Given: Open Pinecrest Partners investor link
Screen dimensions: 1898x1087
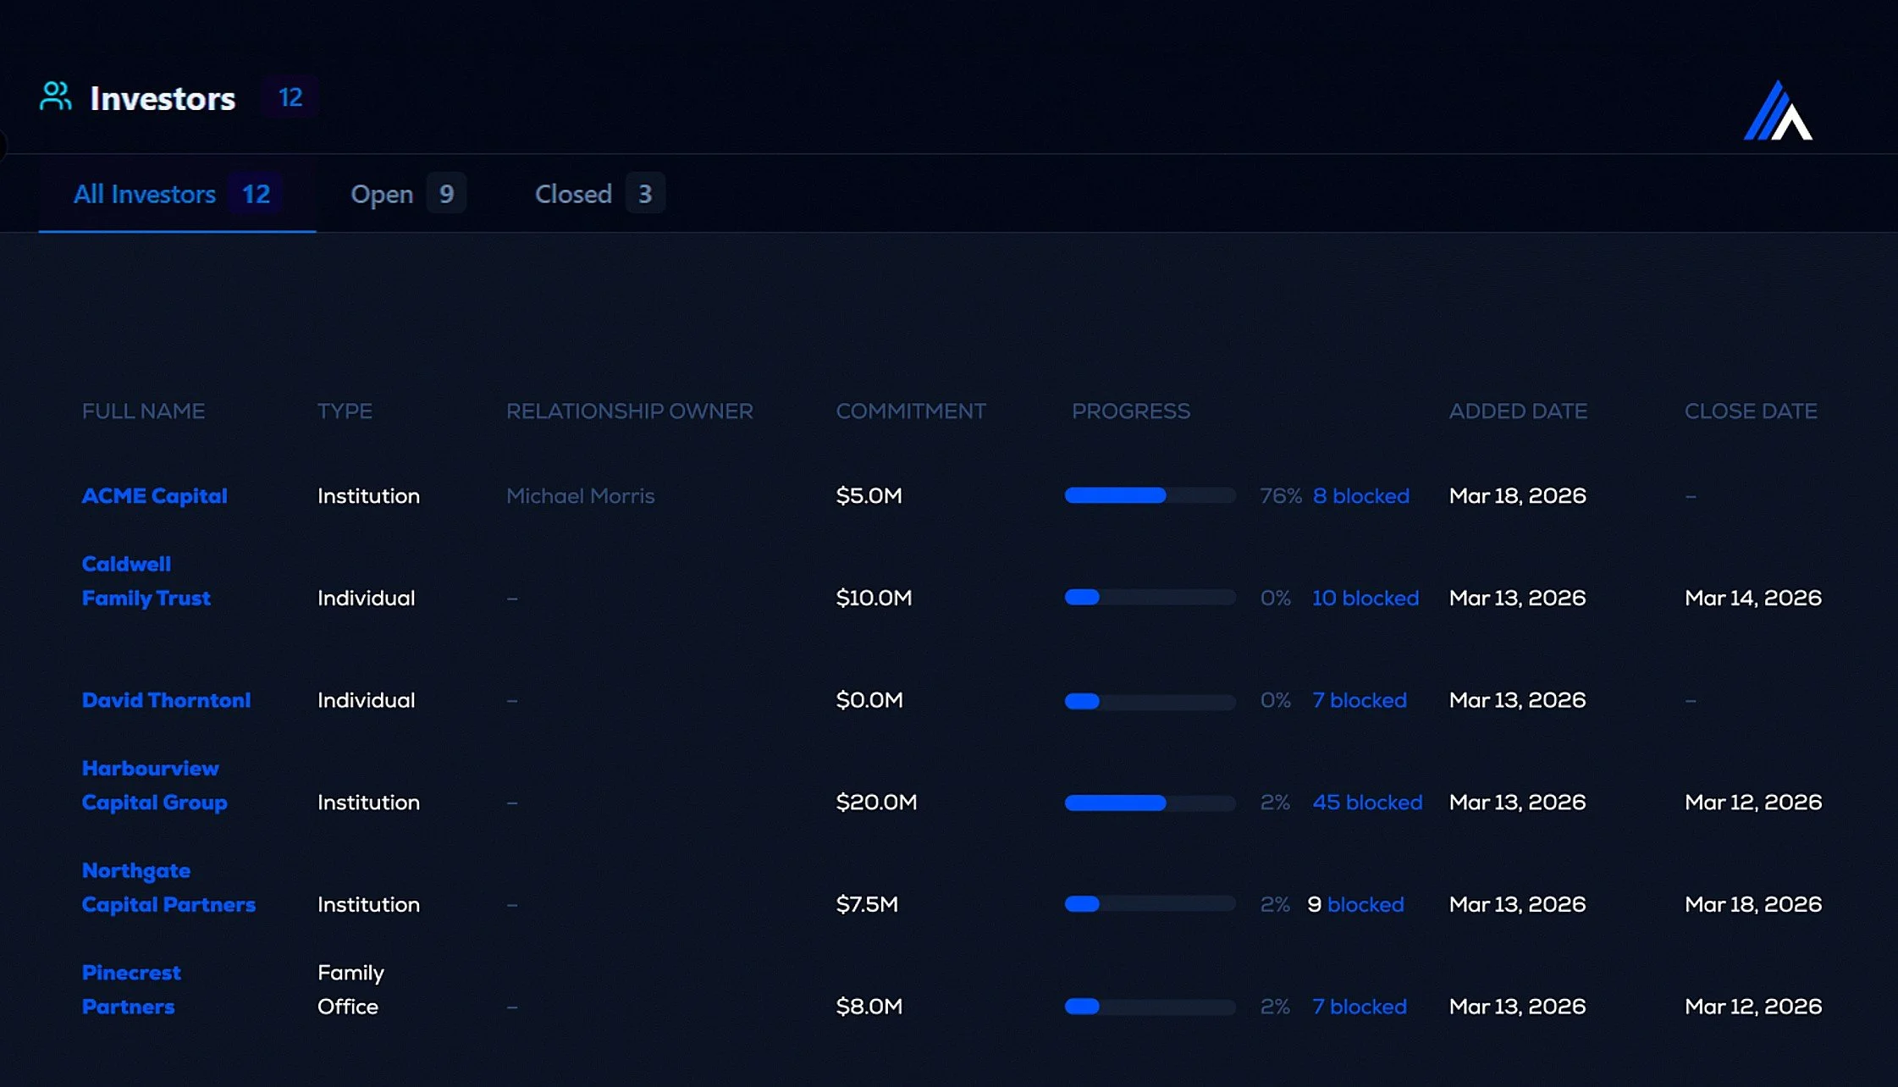Looking at the screenshot, I should 131,990.
